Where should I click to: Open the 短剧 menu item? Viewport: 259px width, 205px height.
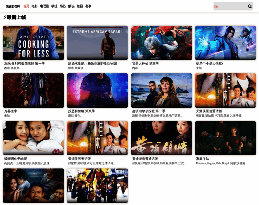pyautogui.click(x=80, y=6)
